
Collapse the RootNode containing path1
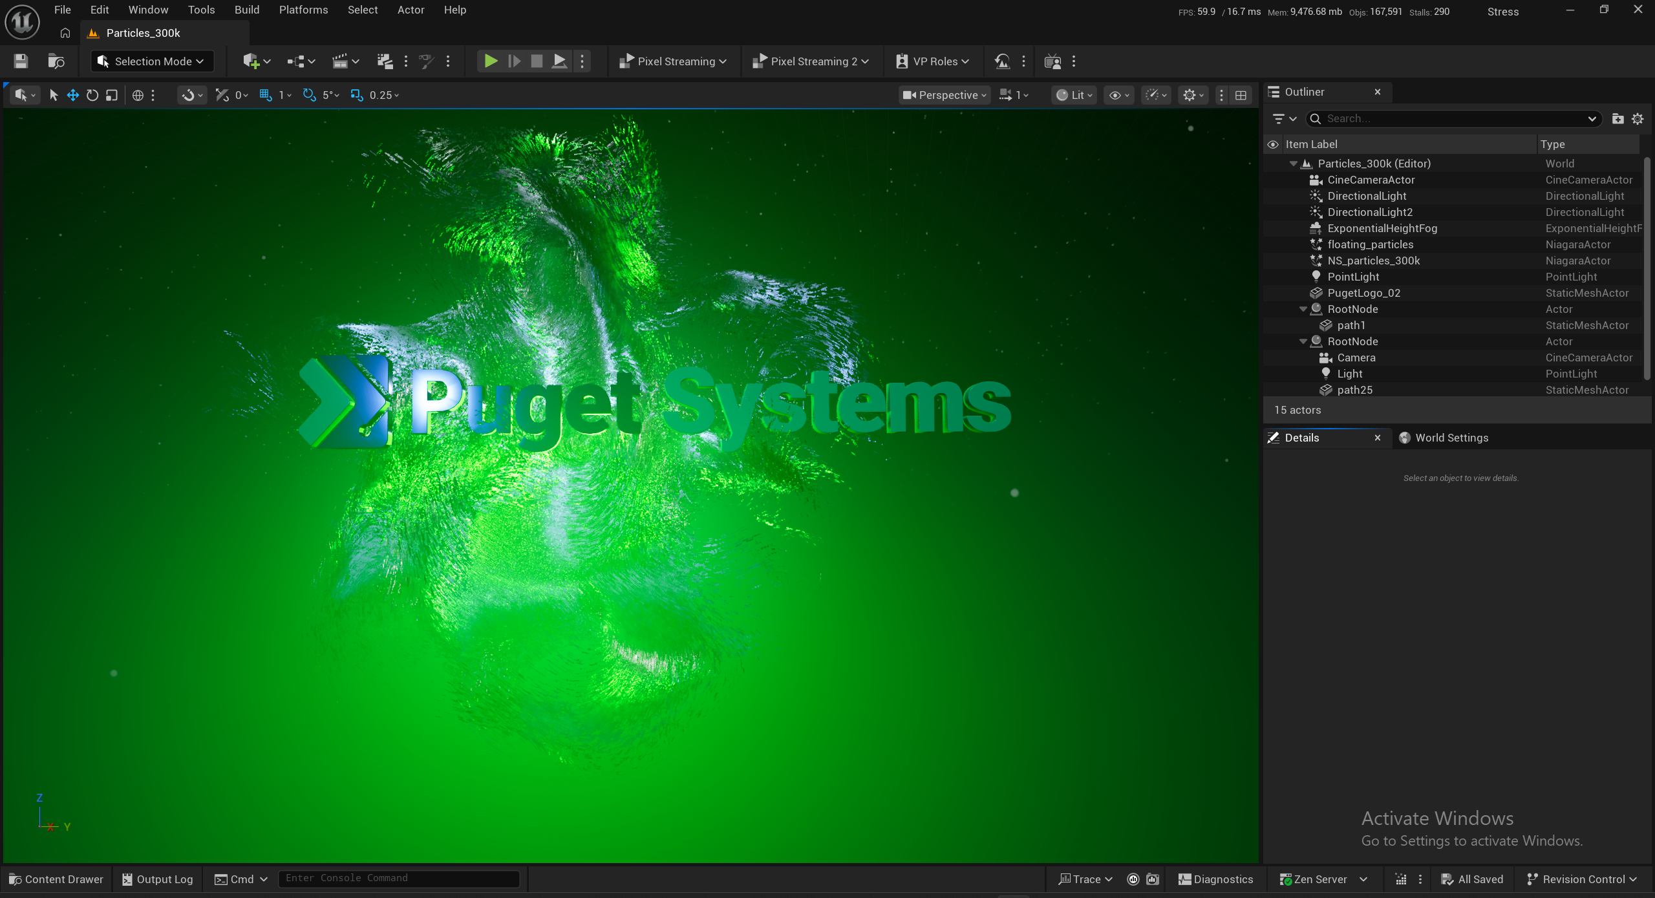click(x=1303, y=309)
